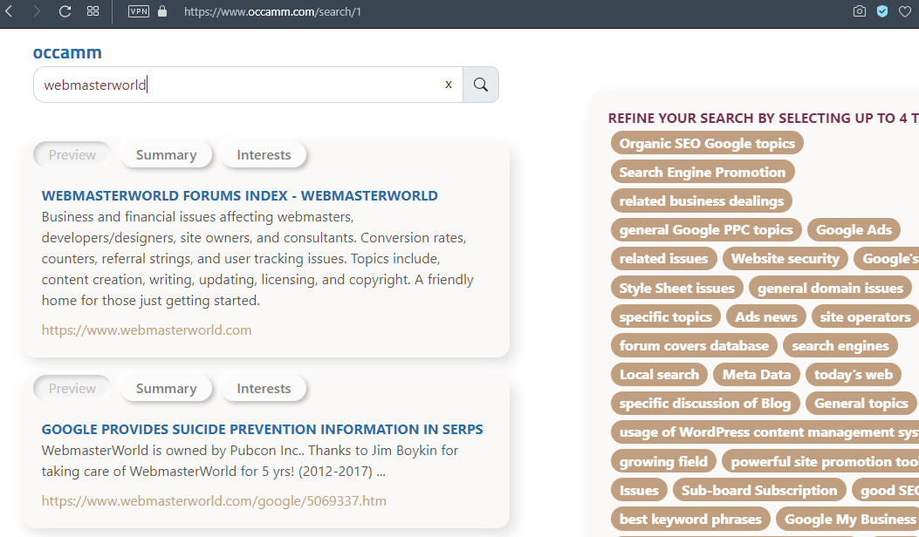Select the forum covers database tag
Screen dimensions: 919x537
tap(694, 345)
